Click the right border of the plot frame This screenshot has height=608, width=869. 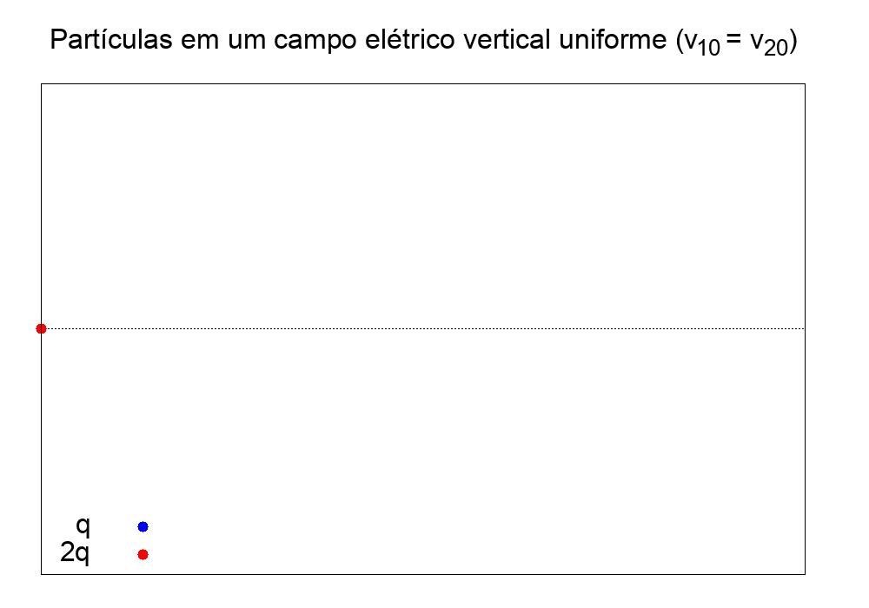[806, 329]
